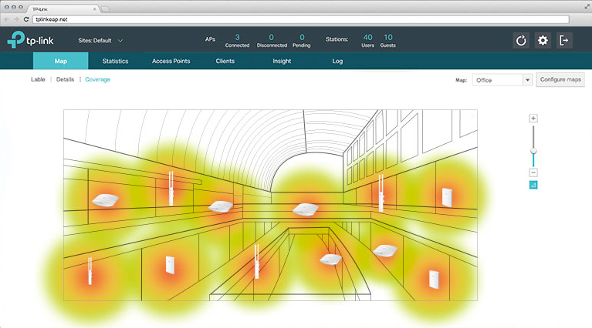Screen dimensions: 592x328
Task: Select the wall-plate AP in the lower-left area
Action: pyautogui.click(x=170, y=265)
